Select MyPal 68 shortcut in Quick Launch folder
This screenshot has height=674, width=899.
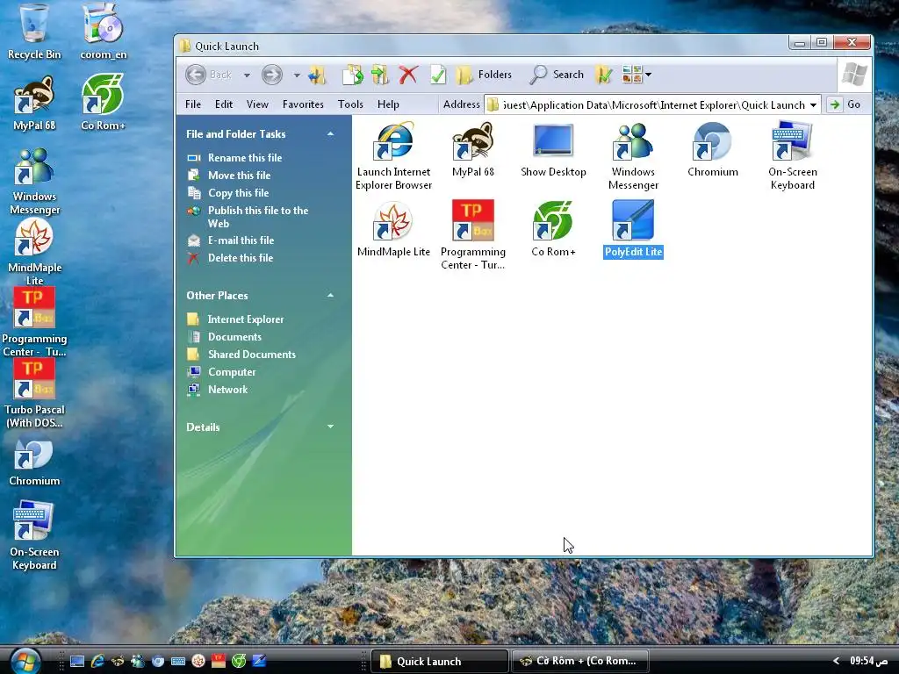point(473,149)
